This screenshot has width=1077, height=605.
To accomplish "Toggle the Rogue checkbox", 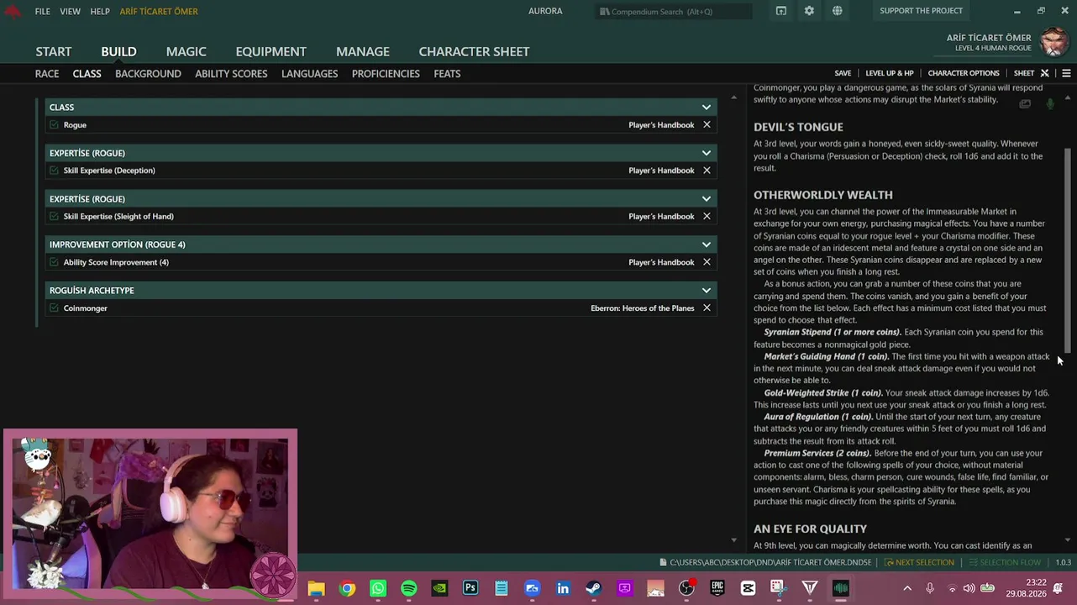I will click(x=55, y=125).
